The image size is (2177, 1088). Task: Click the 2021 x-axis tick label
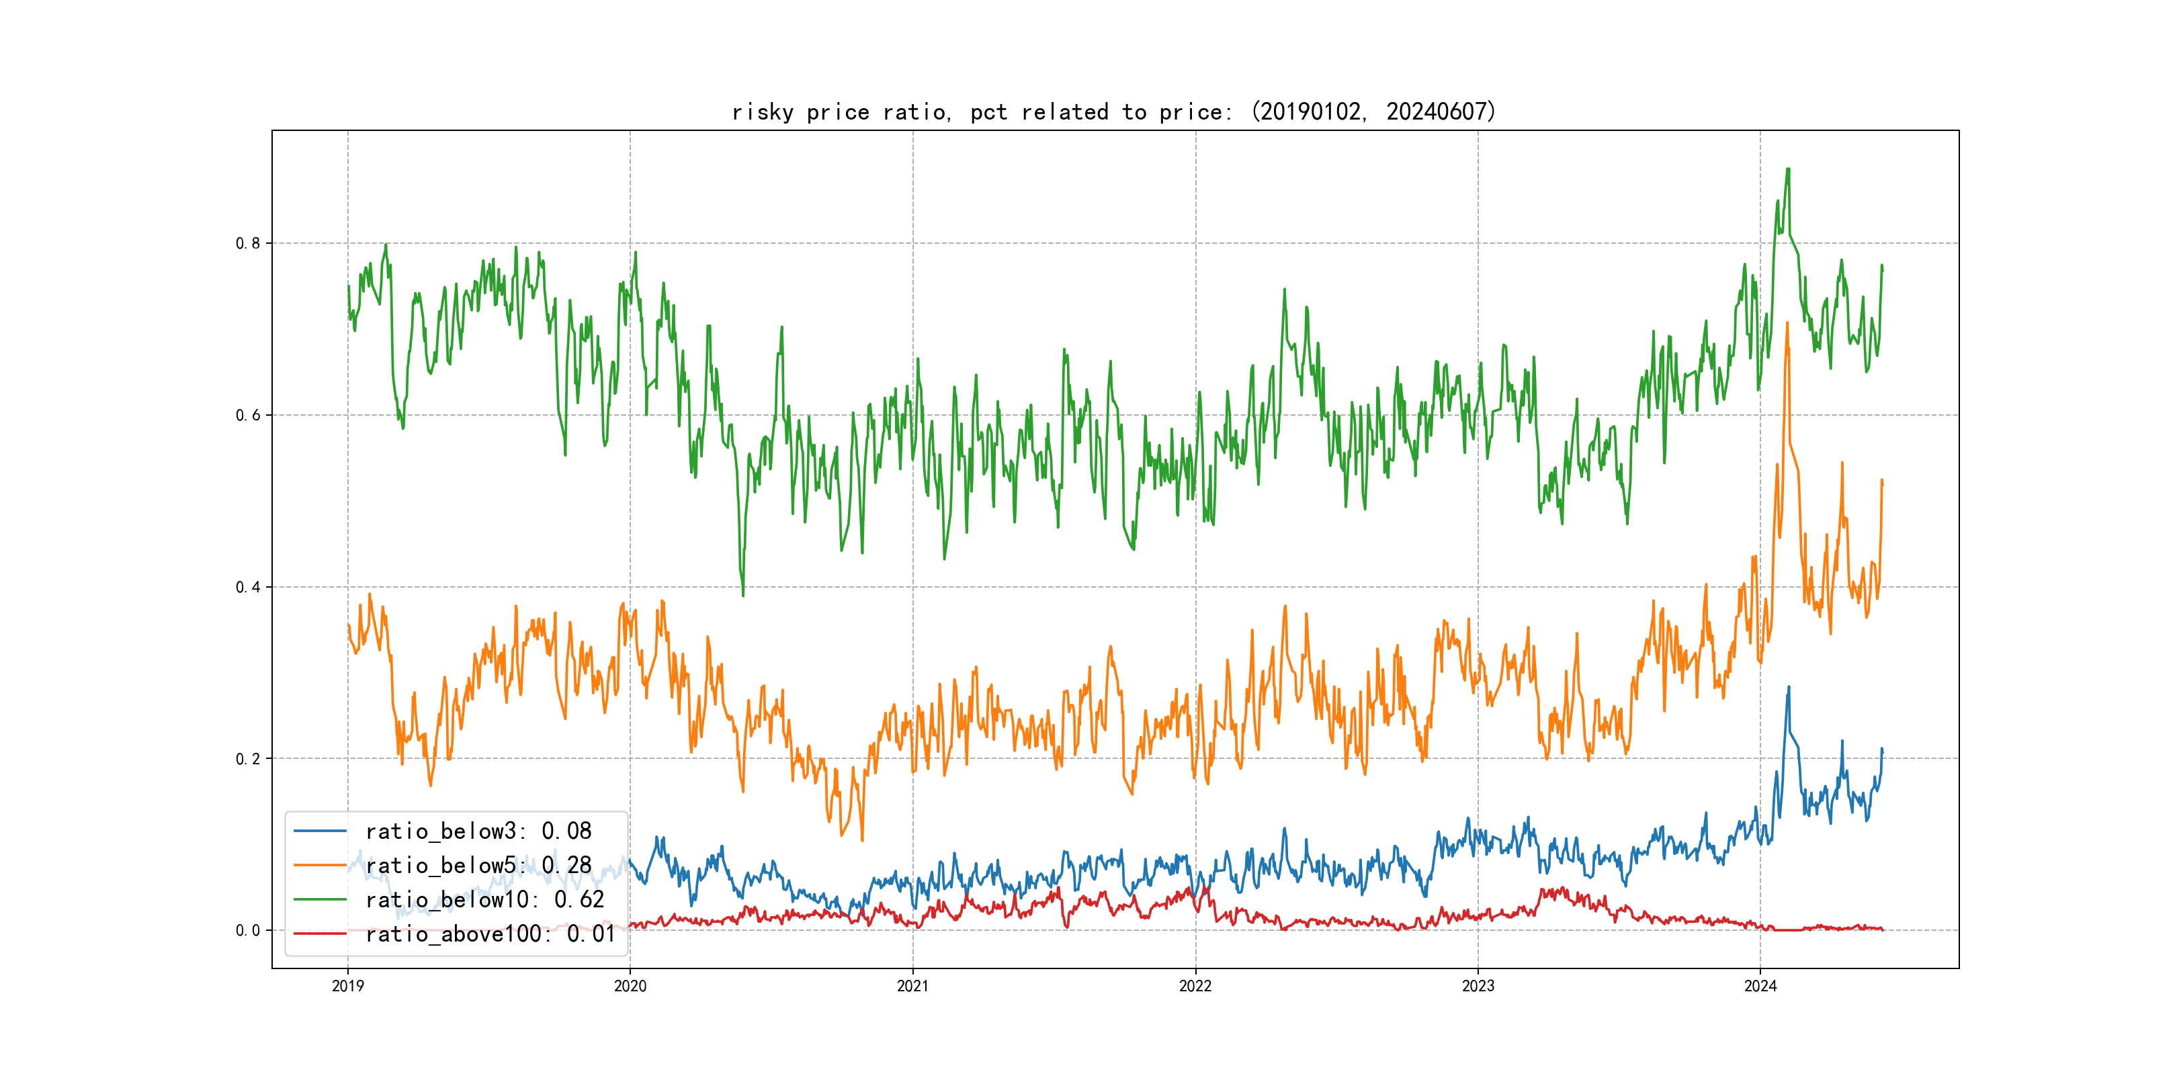912,986
